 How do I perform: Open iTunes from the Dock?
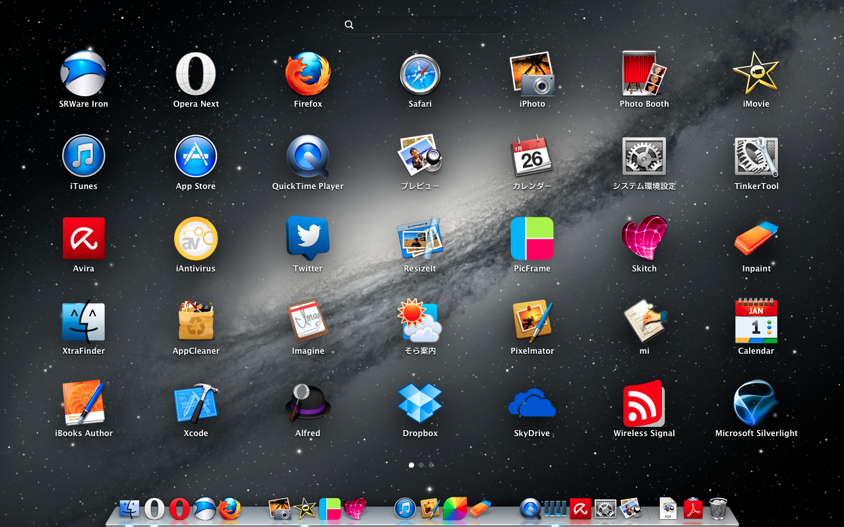pos(405,509)
